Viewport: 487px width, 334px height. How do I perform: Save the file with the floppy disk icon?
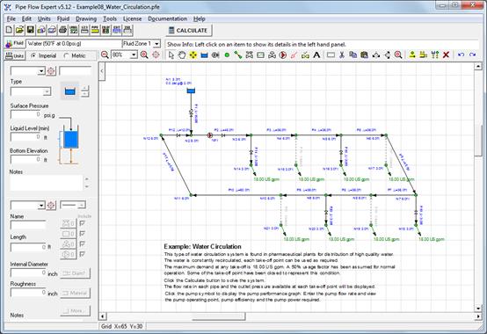tap(30, 30)
